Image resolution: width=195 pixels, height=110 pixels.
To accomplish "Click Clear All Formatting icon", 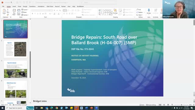I will click(x=60, y=10).
